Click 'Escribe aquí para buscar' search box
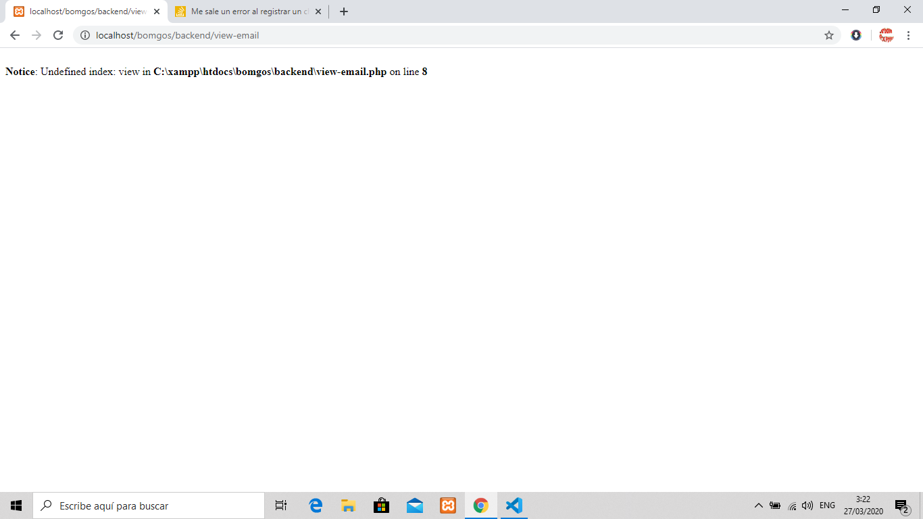Screen dimensions: 923x519 click(x=149, y=505)
